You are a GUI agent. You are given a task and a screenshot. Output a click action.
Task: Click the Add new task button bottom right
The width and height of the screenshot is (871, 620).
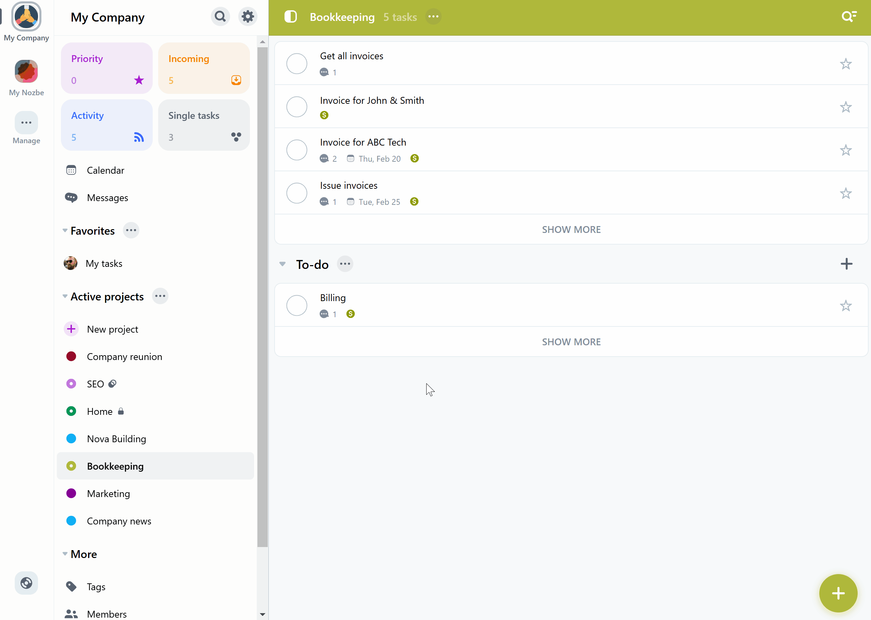point(838,593)
